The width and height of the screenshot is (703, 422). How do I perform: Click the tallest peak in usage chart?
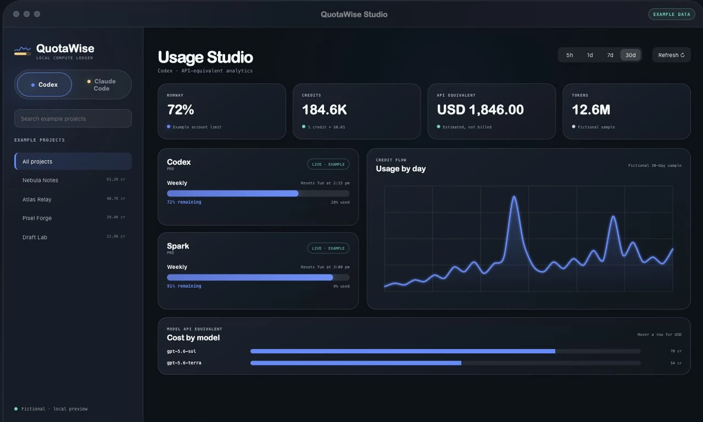(x=515, y=198)
